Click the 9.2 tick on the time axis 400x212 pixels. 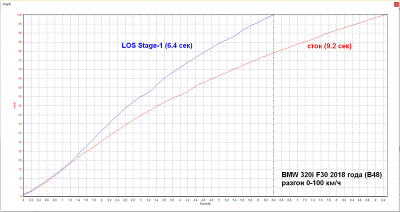383,200
